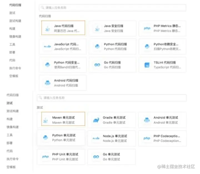Click the 阿里巴巴 Java description text
Viewport: 200px width, 174px height.
click(67, 31)
